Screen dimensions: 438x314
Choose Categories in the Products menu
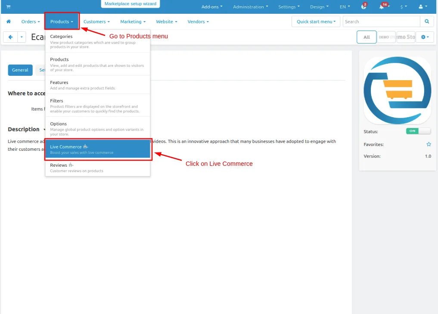pos(98,41)
